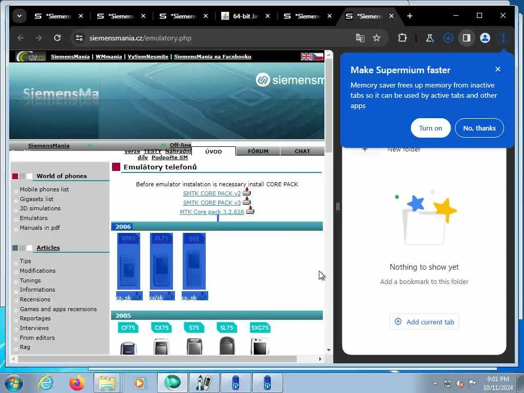Switch language with UK flag icon

(x=306, y=56)
